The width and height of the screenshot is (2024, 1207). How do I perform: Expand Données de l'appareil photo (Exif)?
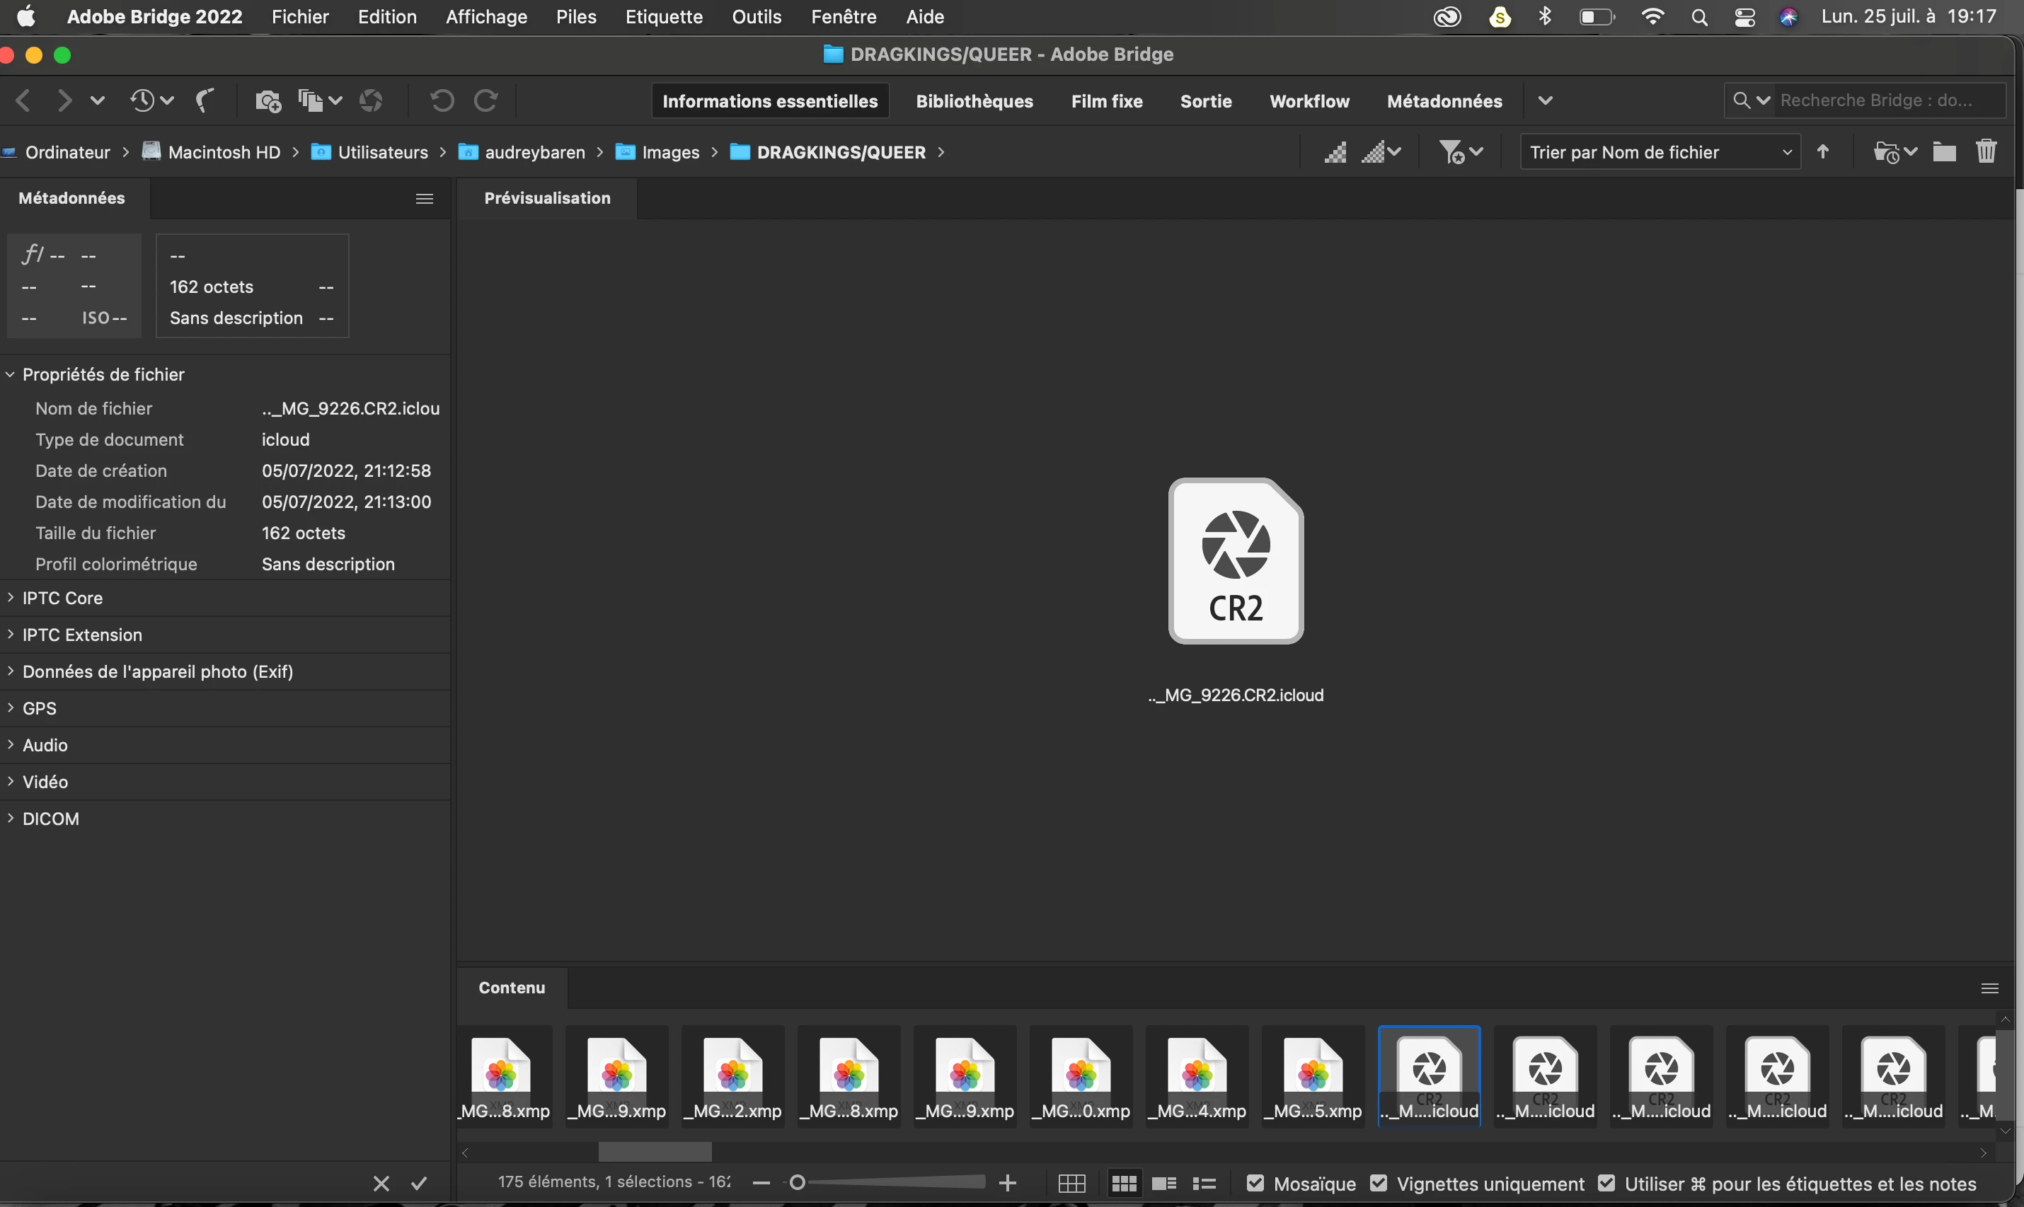[157, 672]
